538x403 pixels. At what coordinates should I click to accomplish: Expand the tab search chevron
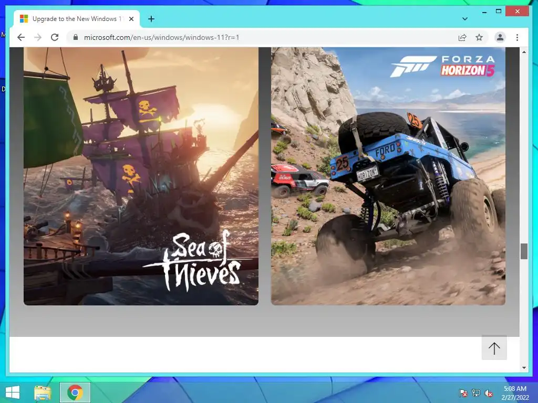pyautogui.click(x=465, y=19)
